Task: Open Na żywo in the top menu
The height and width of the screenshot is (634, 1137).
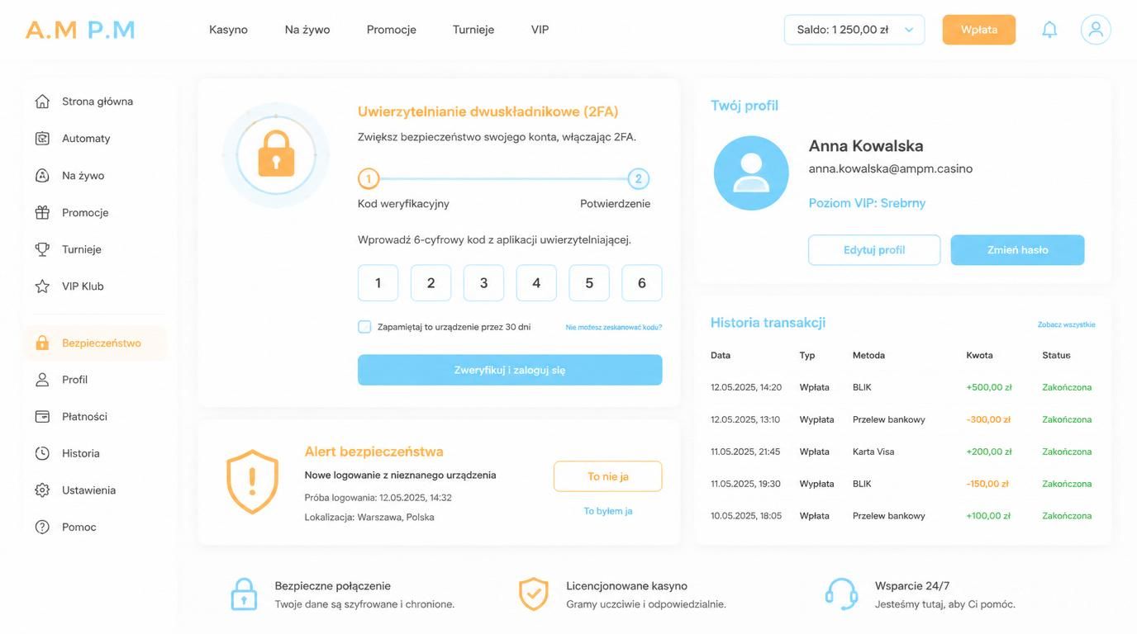Action: [307, 30]
